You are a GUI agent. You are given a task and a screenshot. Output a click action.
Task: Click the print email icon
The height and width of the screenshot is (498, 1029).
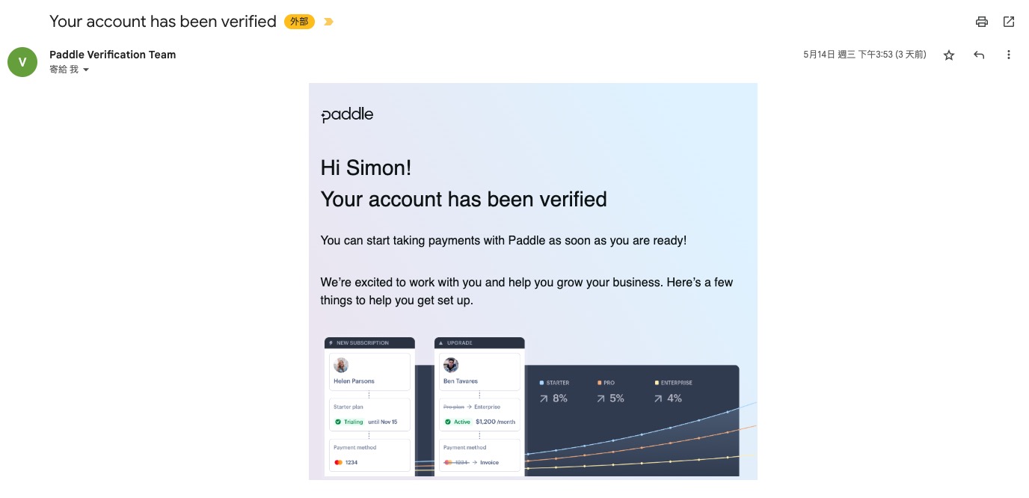(982, 22)
